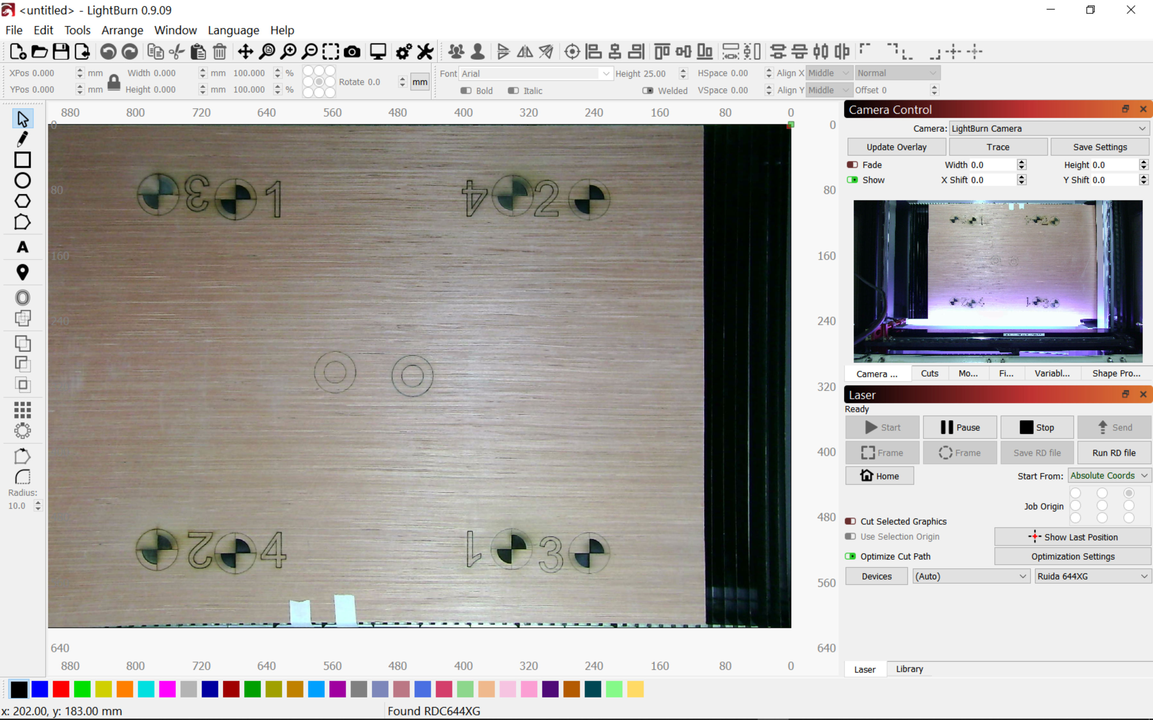The width and height of the screenshot is (1153, 720).
Task: Click the camera capture toolbar icon
Action: (x=352, y=52)
